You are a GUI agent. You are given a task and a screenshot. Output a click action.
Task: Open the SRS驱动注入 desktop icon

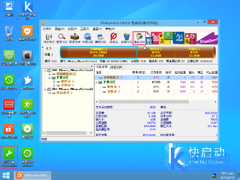point(9,82)
